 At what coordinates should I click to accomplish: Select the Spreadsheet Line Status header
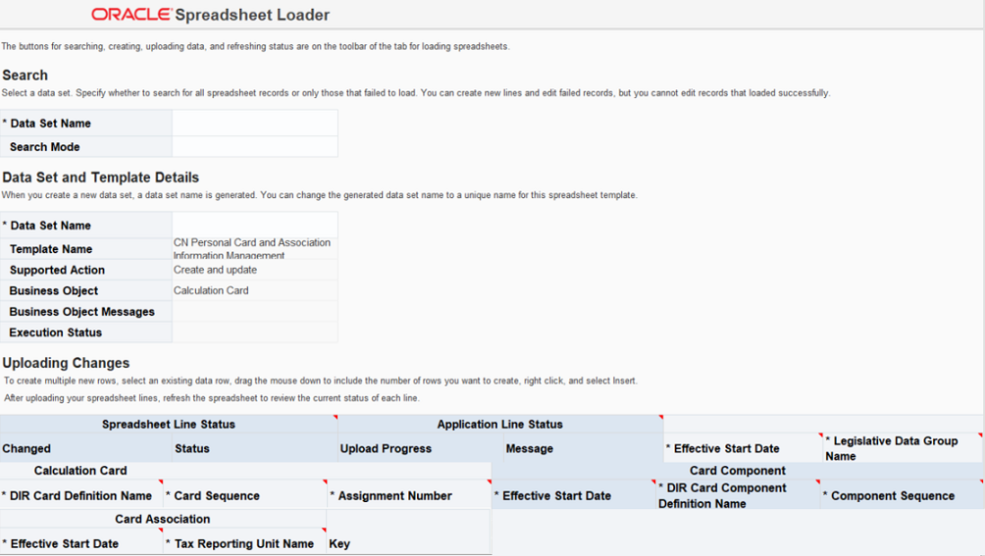coord(169,425)
